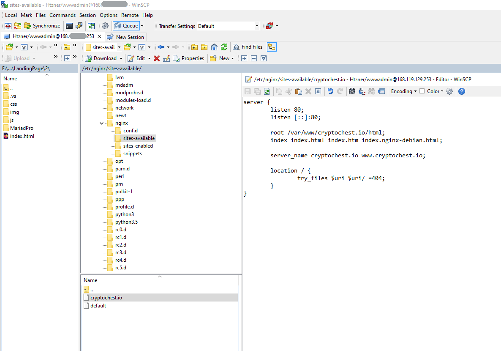Open the Mark menu

click(27, 15)
